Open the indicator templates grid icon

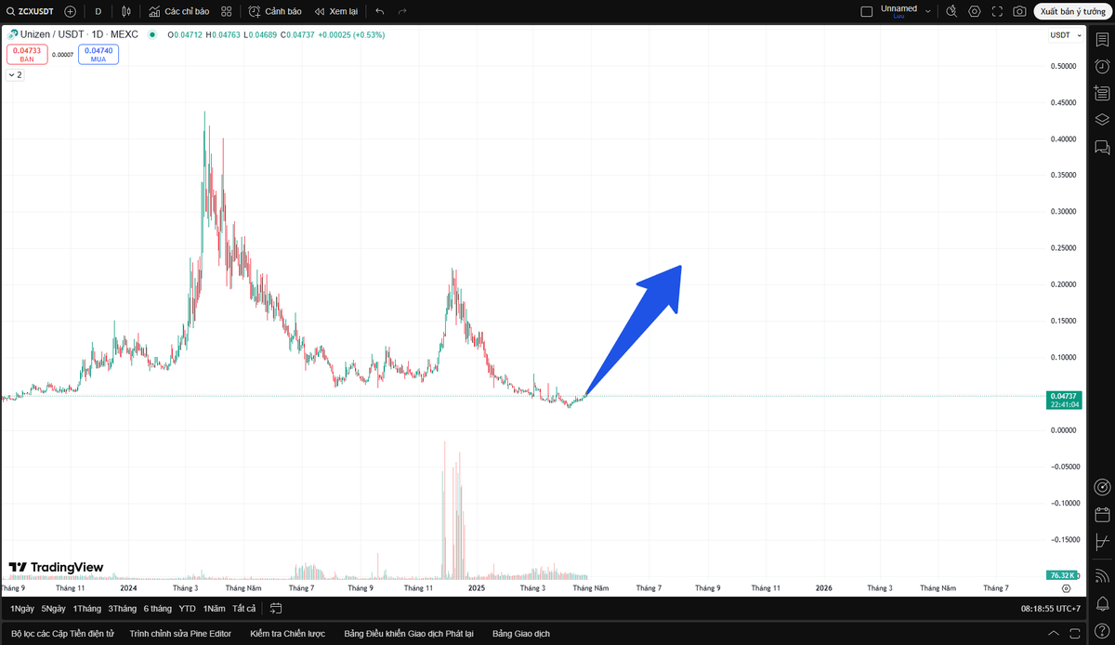click(227, 11)
